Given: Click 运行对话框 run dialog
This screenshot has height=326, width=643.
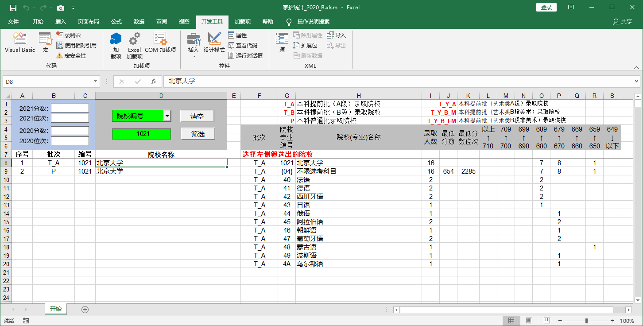Looking at the screenshot, I should [x=246, y=55].
